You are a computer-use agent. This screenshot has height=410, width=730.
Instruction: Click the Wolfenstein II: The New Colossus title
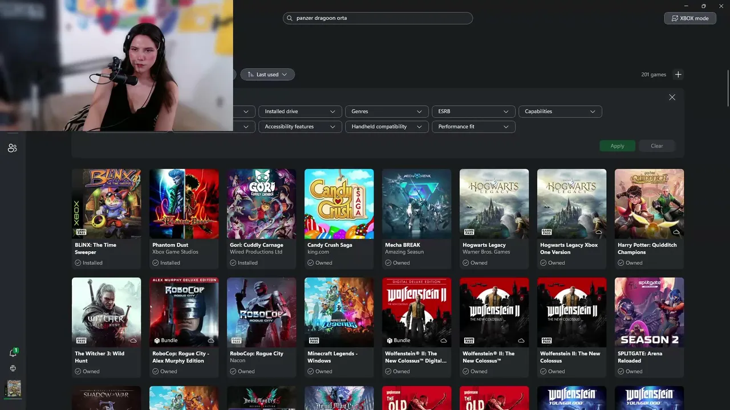[x=570, y=357]
